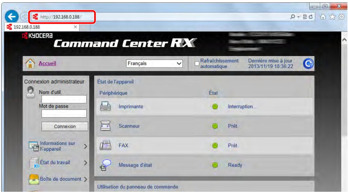
Task: Click the browser forward arrow button
Action: (x=24, y=16)
